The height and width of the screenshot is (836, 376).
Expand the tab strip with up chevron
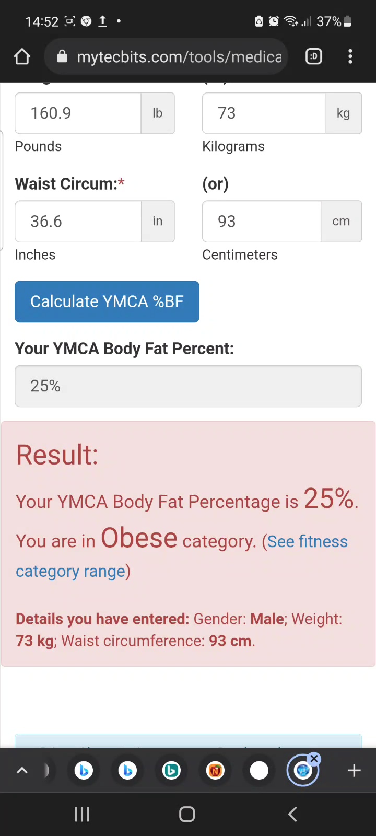click(22, 770)
